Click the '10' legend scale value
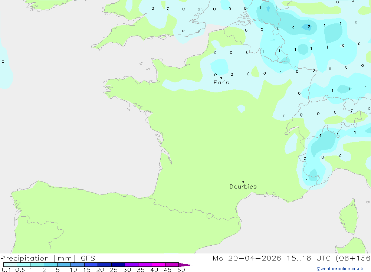The height and width of the screenshot is (272, 371). 73,270
